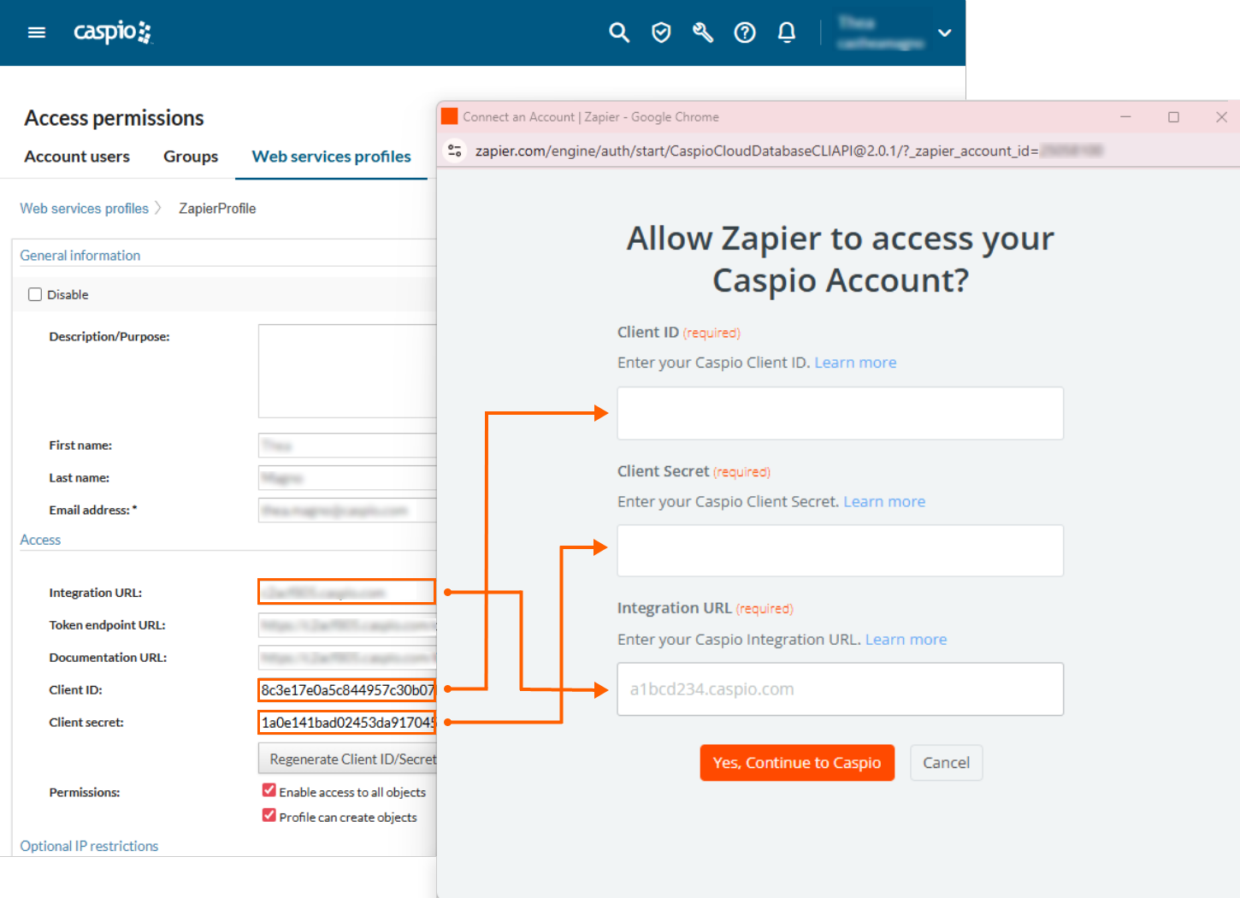Image resolution: width=1240 pixels, height=898 pixels.
Task: Switch to the Groups tab
Action: coord(190,157)
